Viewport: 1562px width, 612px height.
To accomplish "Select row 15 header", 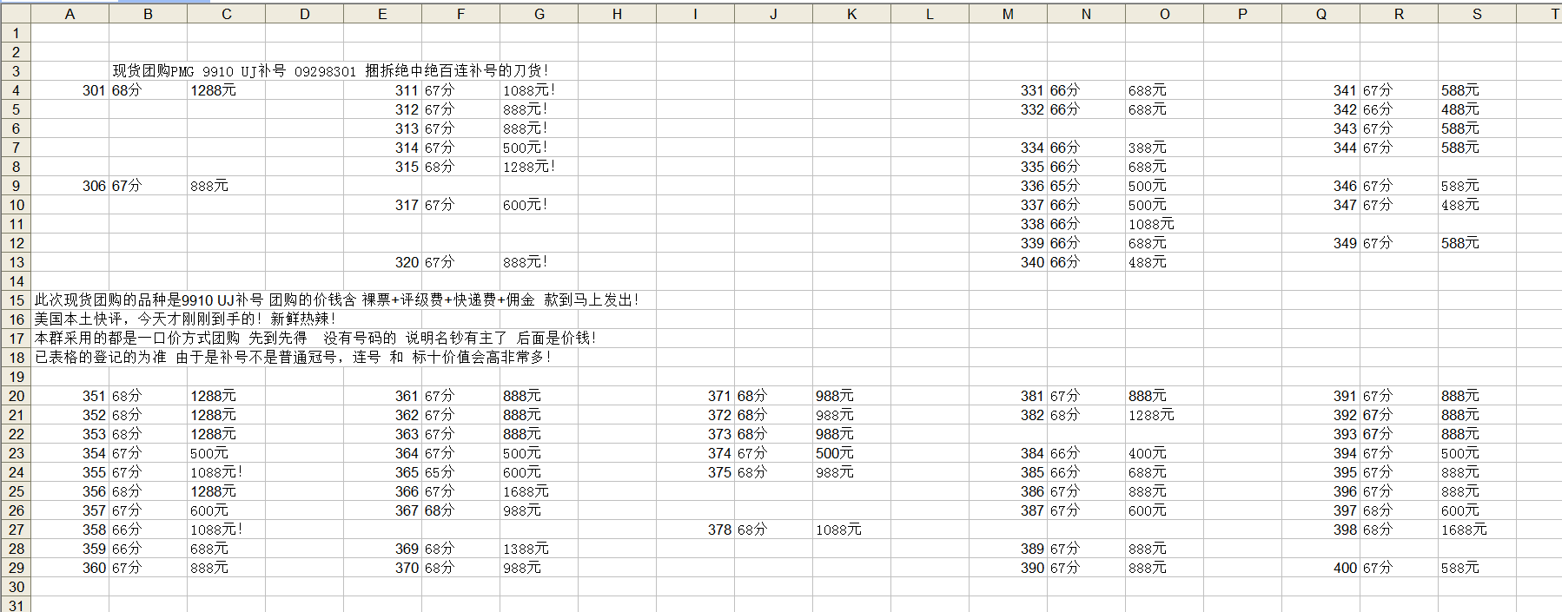I will [16, 300].
